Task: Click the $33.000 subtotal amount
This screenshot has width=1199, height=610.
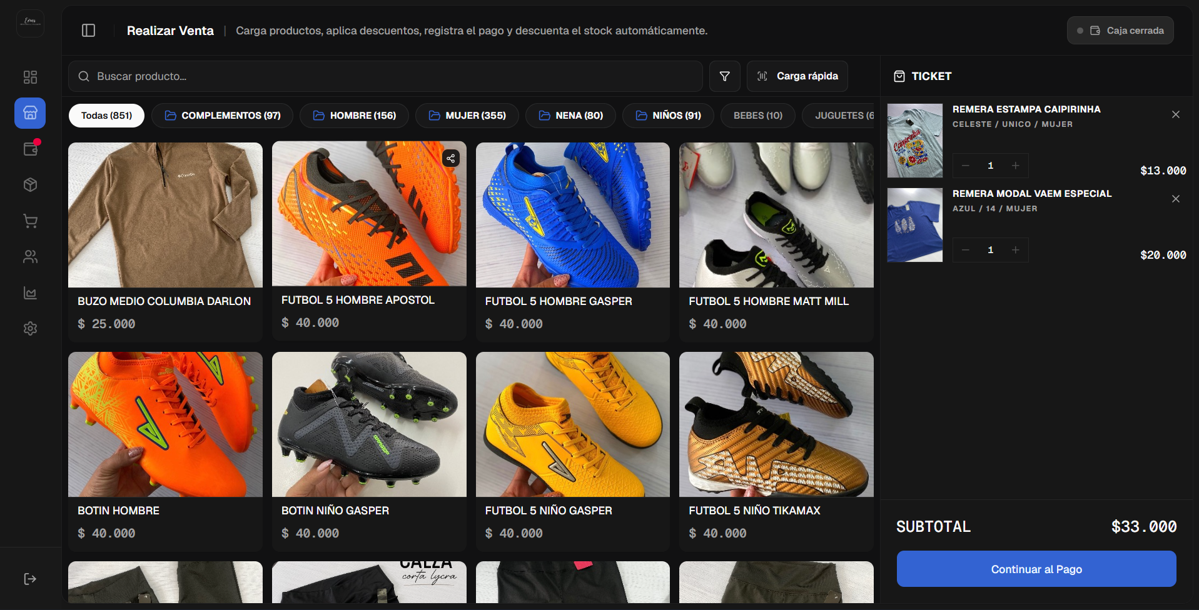Action: (1144, 527)
